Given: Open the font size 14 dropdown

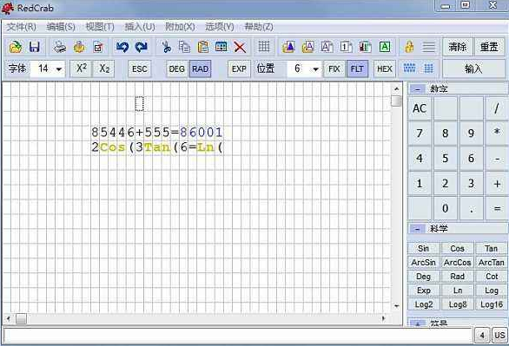Looking at the screenshot, I should [59, 69].
